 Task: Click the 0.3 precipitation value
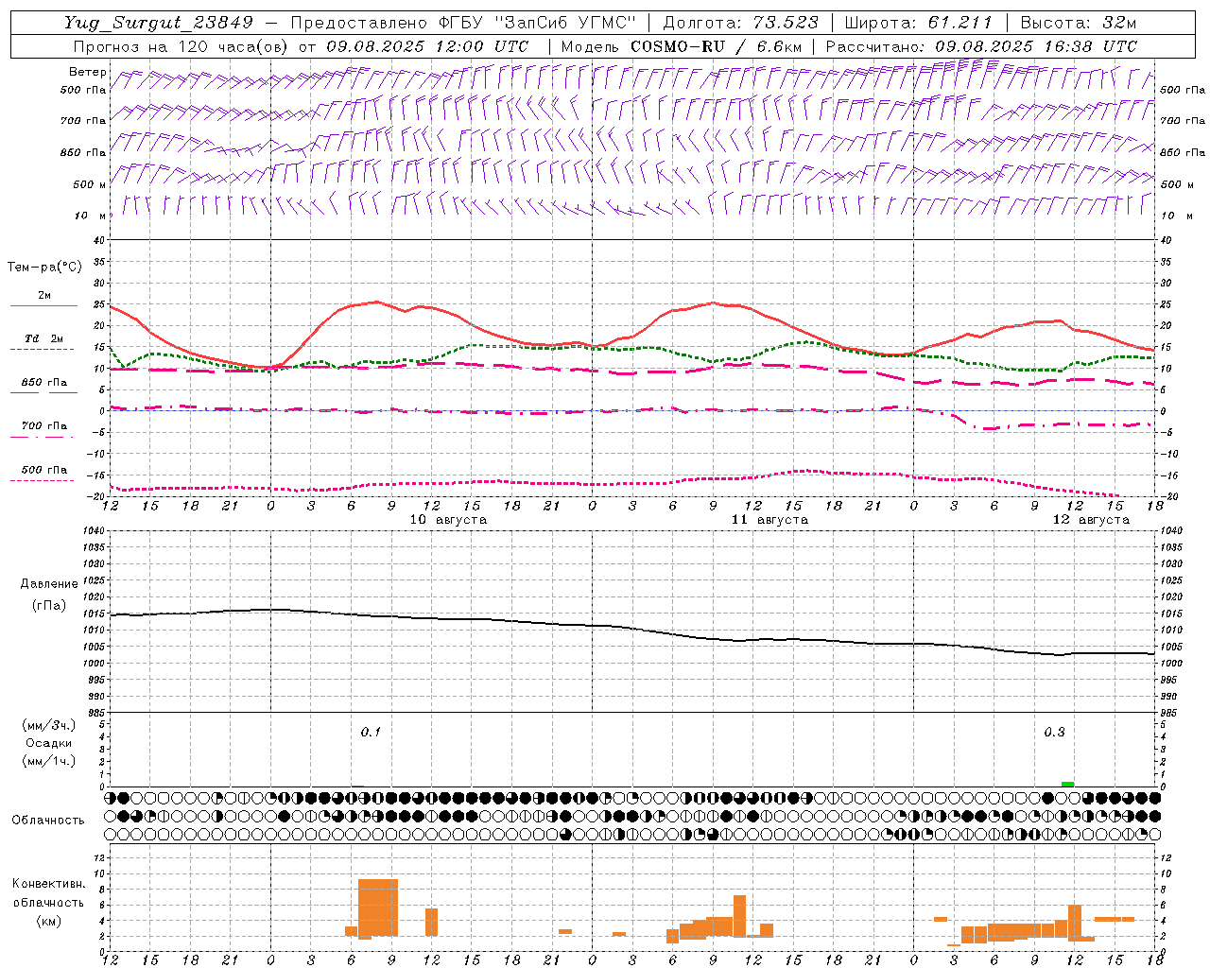click(1054, 733)
